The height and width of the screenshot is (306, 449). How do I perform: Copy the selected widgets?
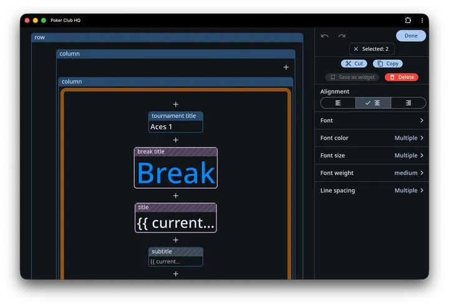tap(387, 64)
